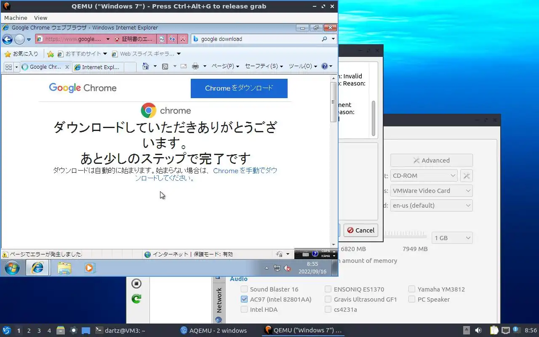Click the search magnifier icon
539x337 pixels.
(324, 39)
